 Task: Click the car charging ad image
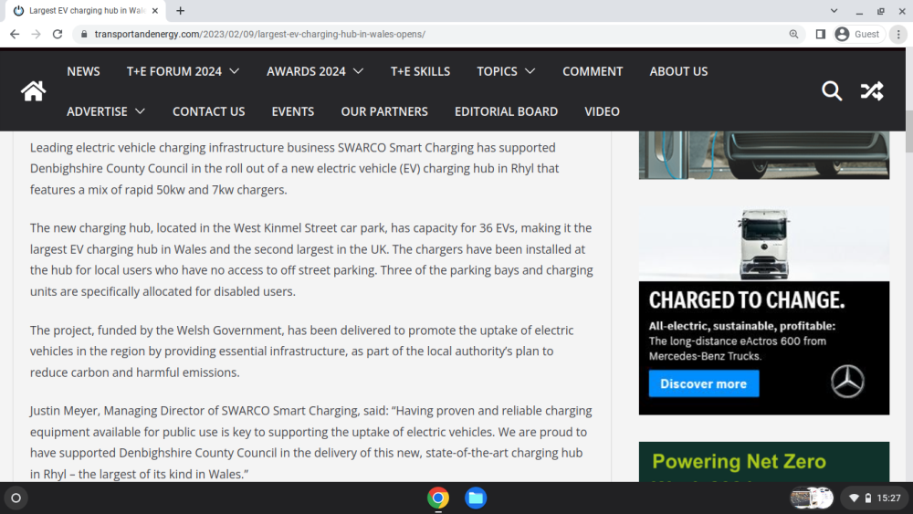point(764,155)
